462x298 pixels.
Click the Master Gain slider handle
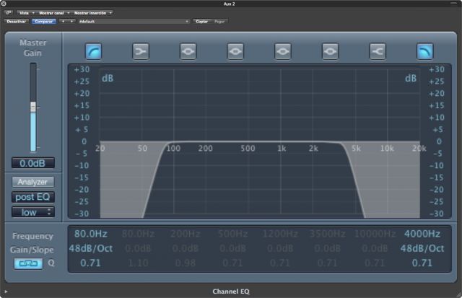[x=32, y=107]
